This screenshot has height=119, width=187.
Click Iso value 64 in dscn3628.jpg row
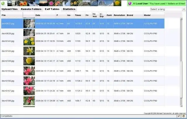click(68, 34)
